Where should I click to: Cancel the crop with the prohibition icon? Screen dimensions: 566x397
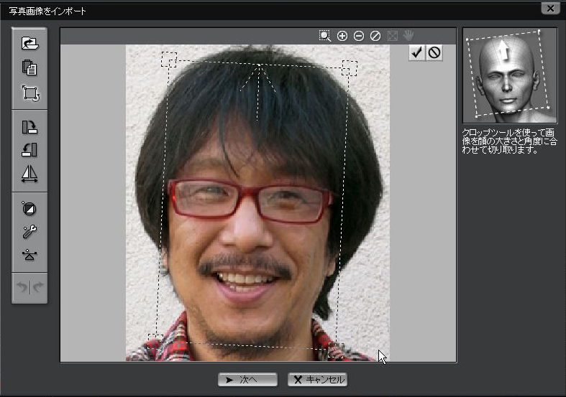434,53
